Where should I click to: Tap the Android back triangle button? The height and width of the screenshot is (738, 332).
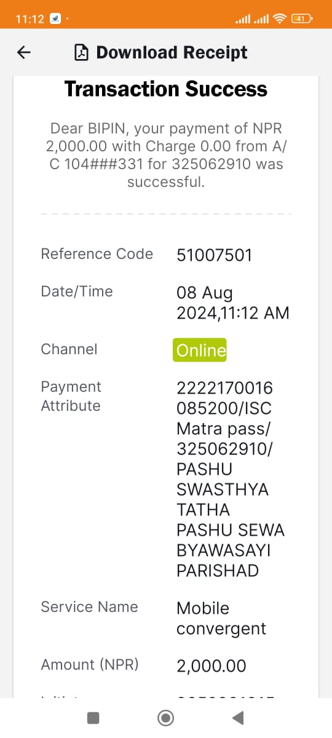tap(238, 717)
